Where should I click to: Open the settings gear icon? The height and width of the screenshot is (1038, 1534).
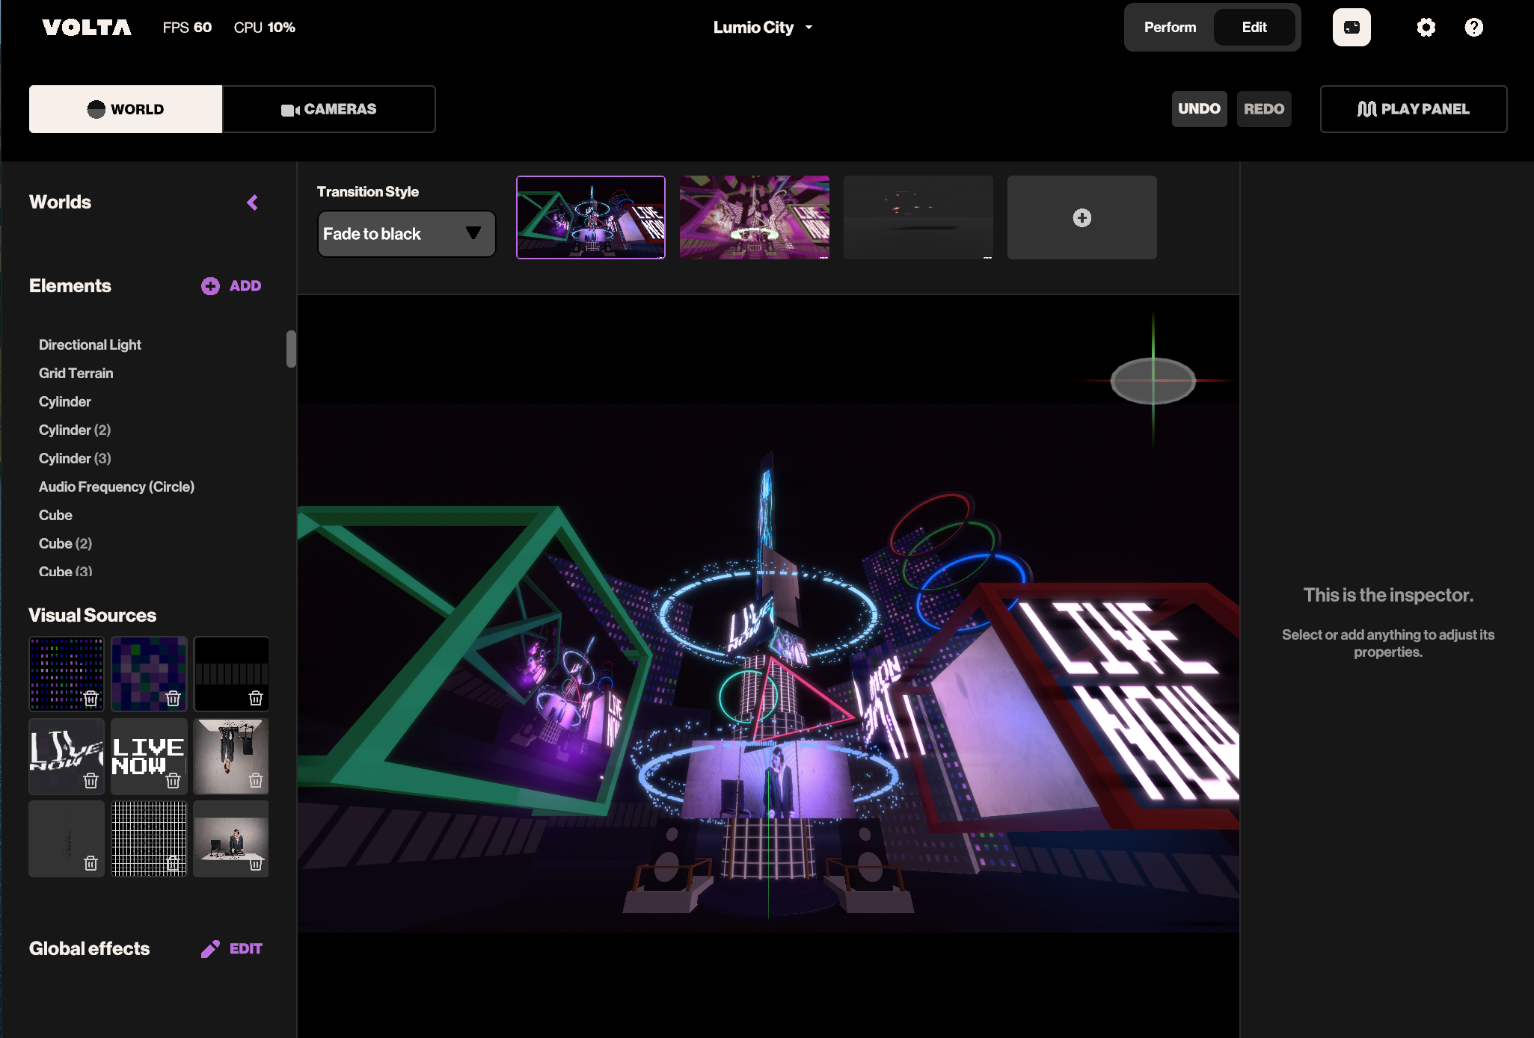(x=1426, y=28)
